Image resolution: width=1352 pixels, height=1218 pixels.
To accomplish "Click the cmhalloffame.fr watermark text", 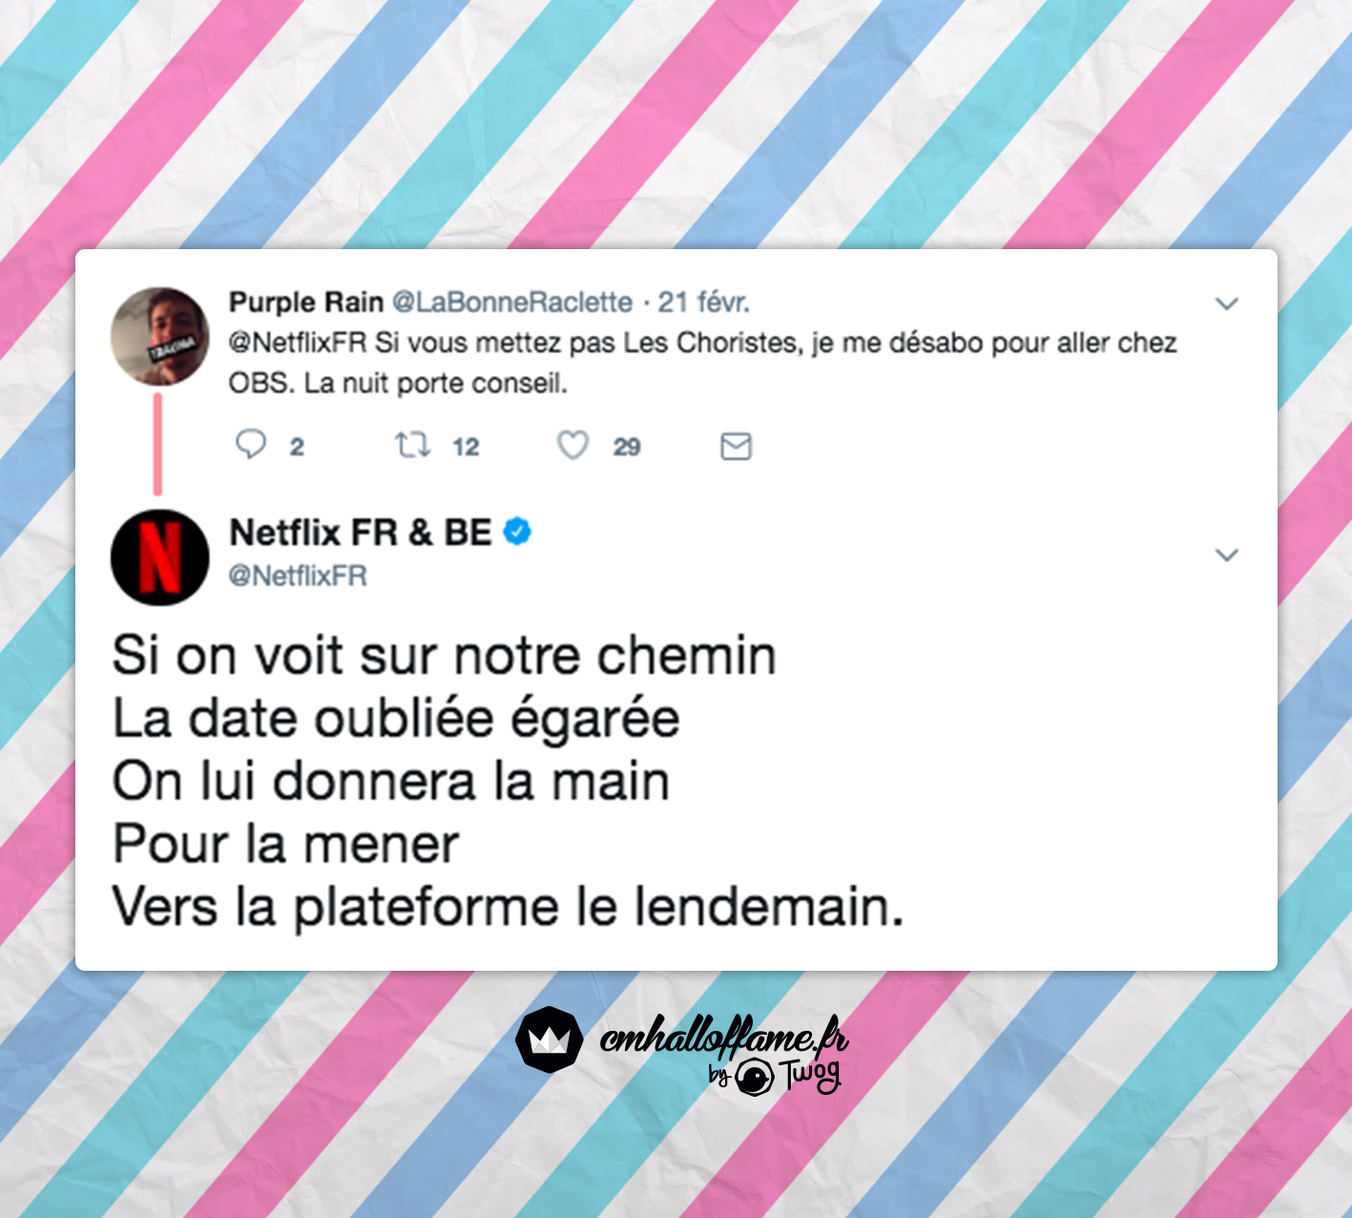I will click(724, 1036).
